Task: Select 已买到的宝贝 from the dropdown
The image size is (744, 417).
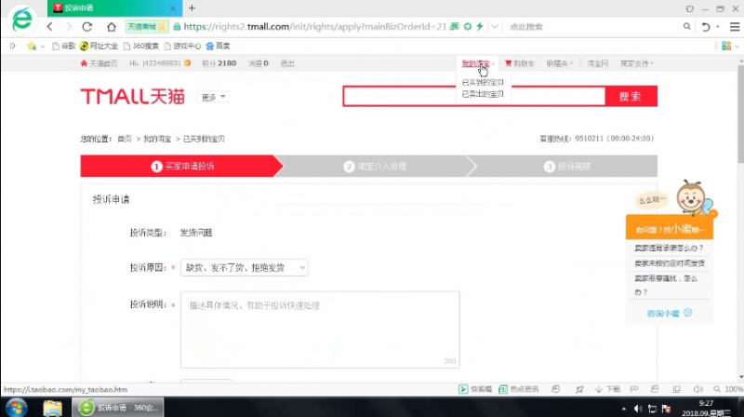Action: point(483,82)
